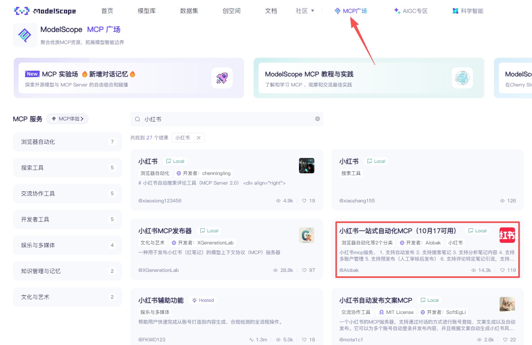Viewport: 532px width, 345px height.
Task: Click the AIGC专区 sparkle icon
Action: (397, 11)
